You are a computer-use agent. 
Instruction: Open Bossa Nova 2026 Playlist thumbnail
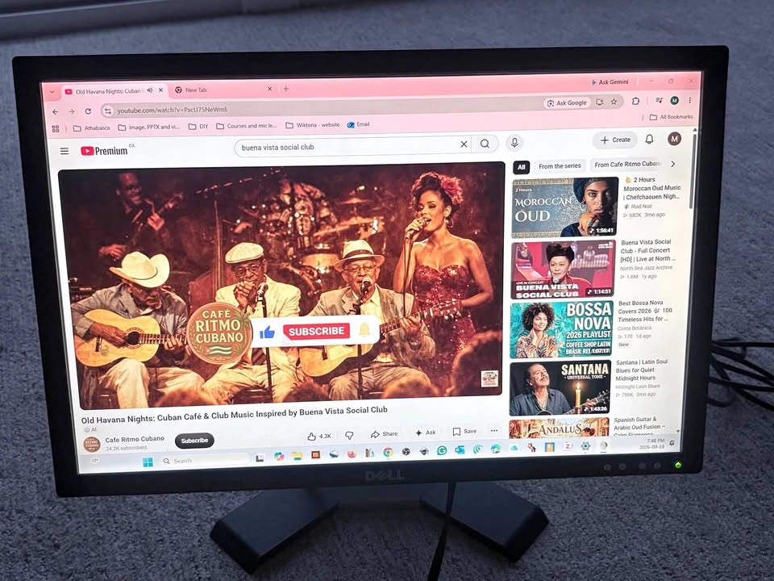pos(561,329)
